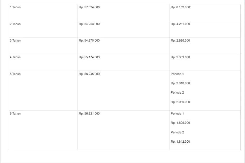Click Periode 2 in 6 Tahun row
The width and height of the screenshot is (245, 163).
177,133
